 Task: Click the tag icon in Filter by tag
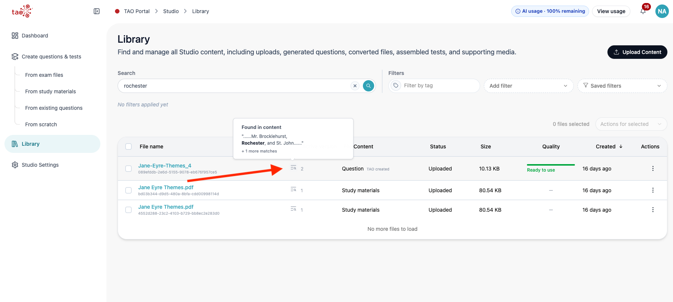pyautogui.click(x=396, y=86)
